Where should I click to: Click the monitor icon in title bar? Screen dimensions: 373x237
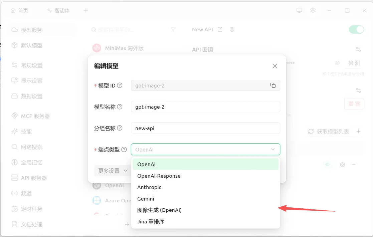(299, 10)
